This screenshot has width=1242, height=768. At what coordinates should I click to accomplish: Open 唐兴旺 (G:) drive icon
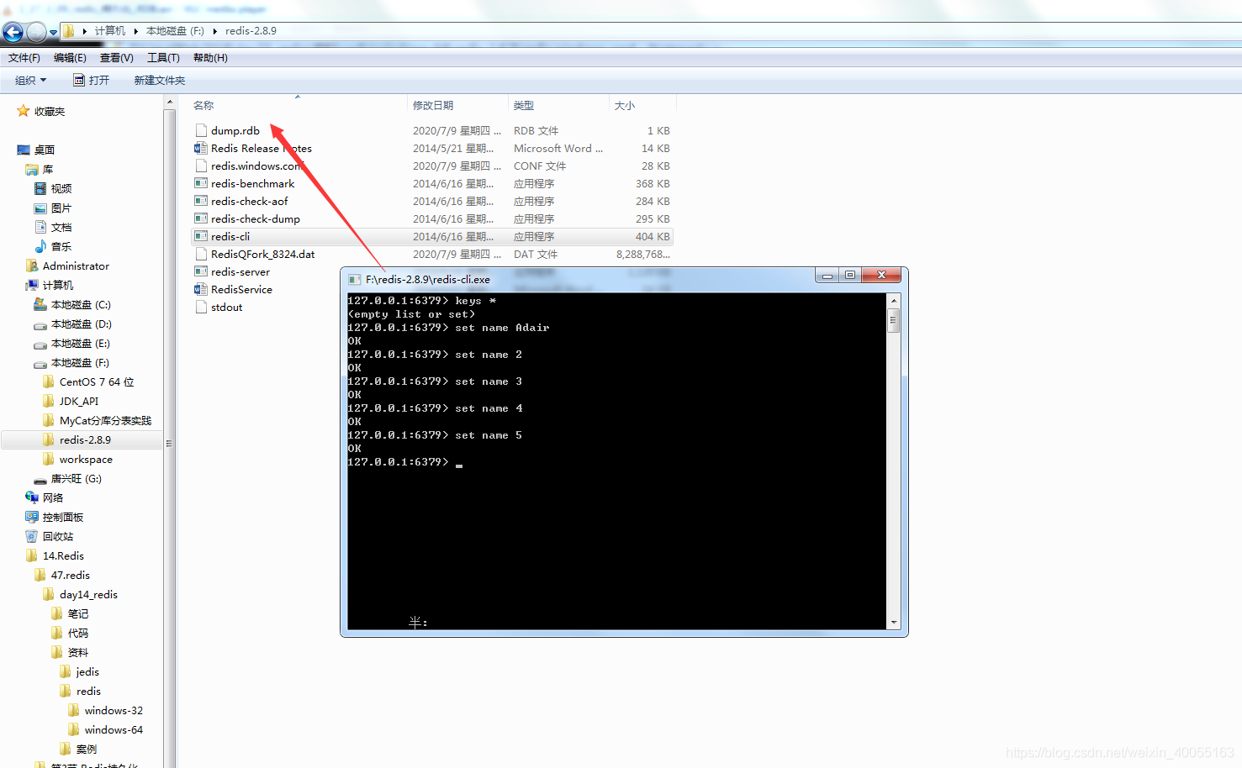tap(40, 479)
